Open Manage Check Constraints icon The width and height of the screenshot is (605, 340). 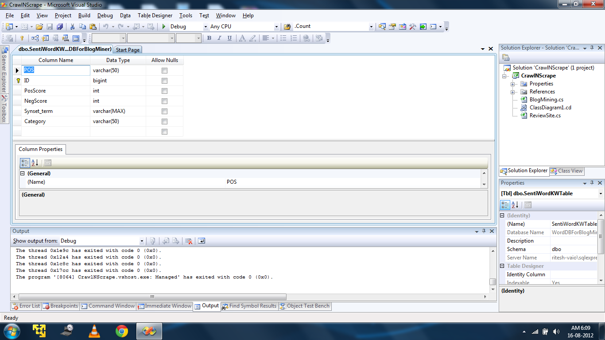pyautogui.click(x=76, y=38)
